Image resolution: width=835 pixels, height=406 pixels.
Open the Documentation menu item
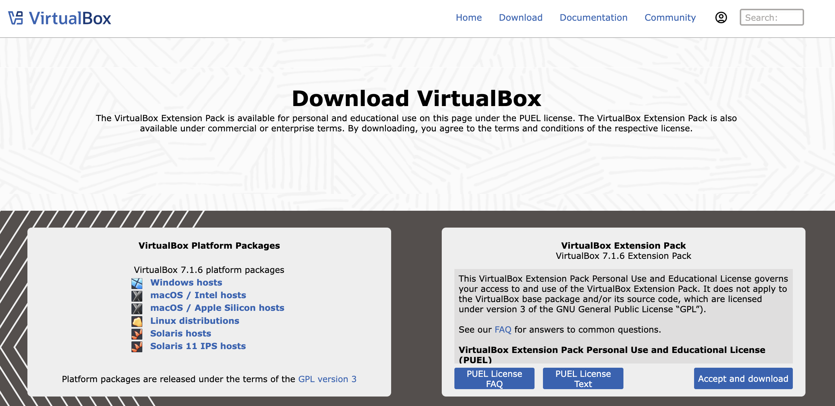pyautogui.click(x=594, y=18)
